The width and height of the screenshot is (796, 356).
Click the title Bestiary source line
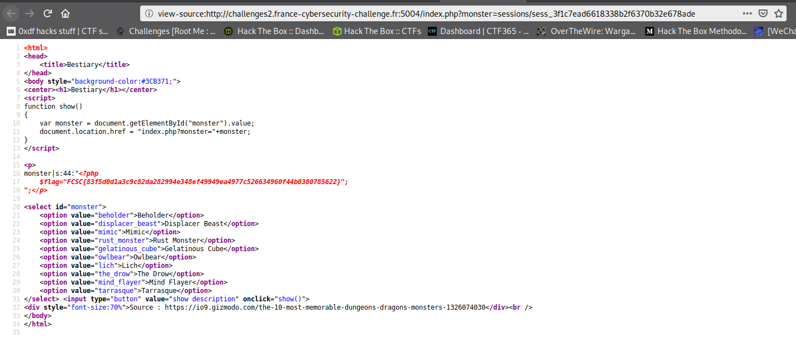[x=84, y=65]
